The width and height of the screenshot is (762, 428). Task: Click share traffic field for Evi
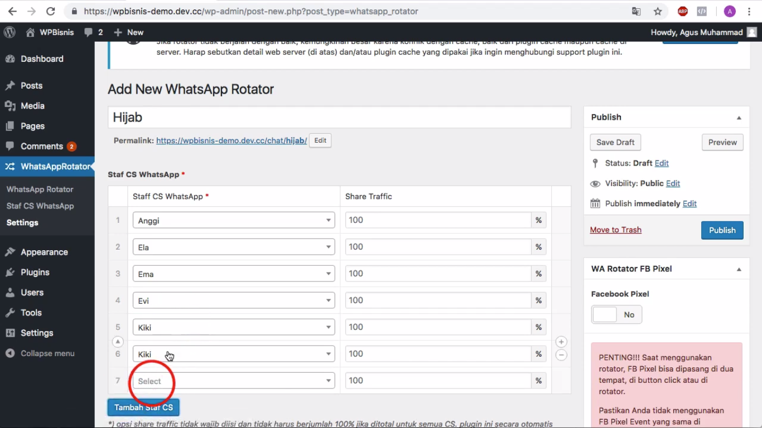(438, 300)
